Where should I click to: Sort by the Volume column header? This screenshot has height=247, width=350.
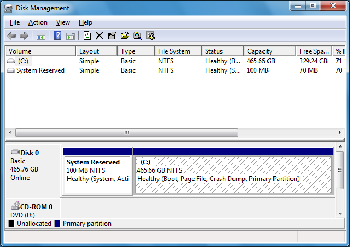click(x=40, y=51)
